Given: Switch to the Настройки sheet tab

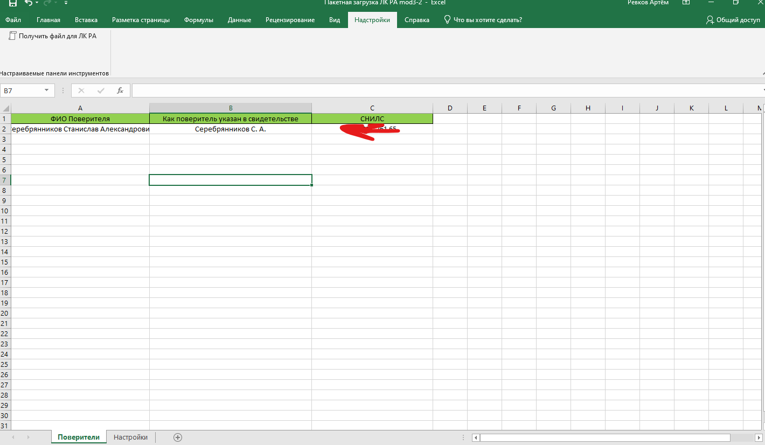Looking at the screenshot, I should (x=130, y=437).
